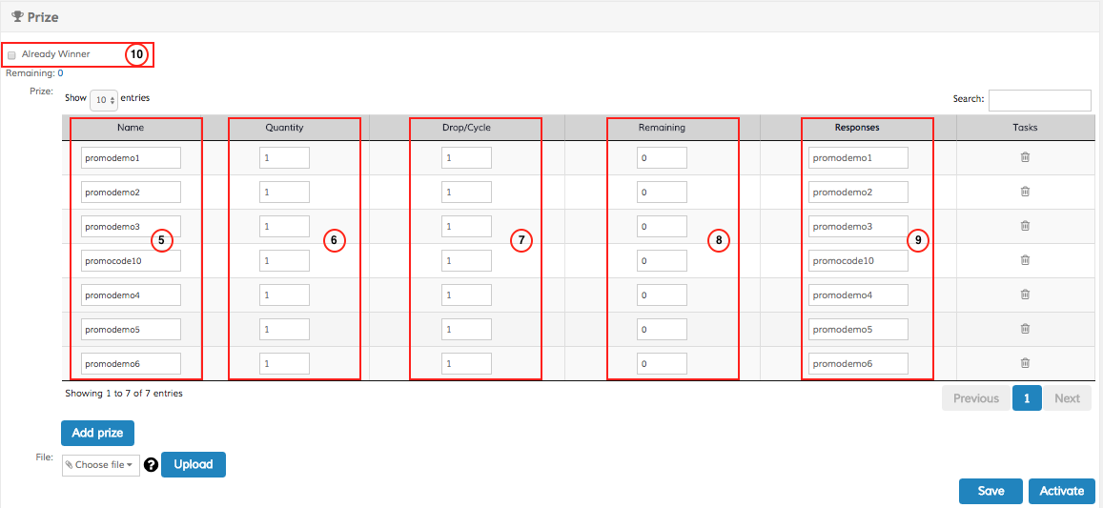Image resolution: width=1103 pixels, height=508 pixels.
Task: Click trash icon for promodemo2 row
Action: pyautogui.click(x=1025, y=192)
